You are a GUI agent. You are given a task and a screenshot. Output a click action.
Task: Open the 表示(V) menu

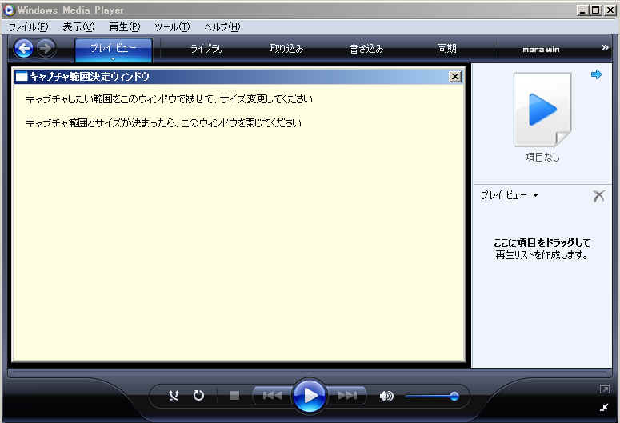pyautogui.click(x=78, y=27)
